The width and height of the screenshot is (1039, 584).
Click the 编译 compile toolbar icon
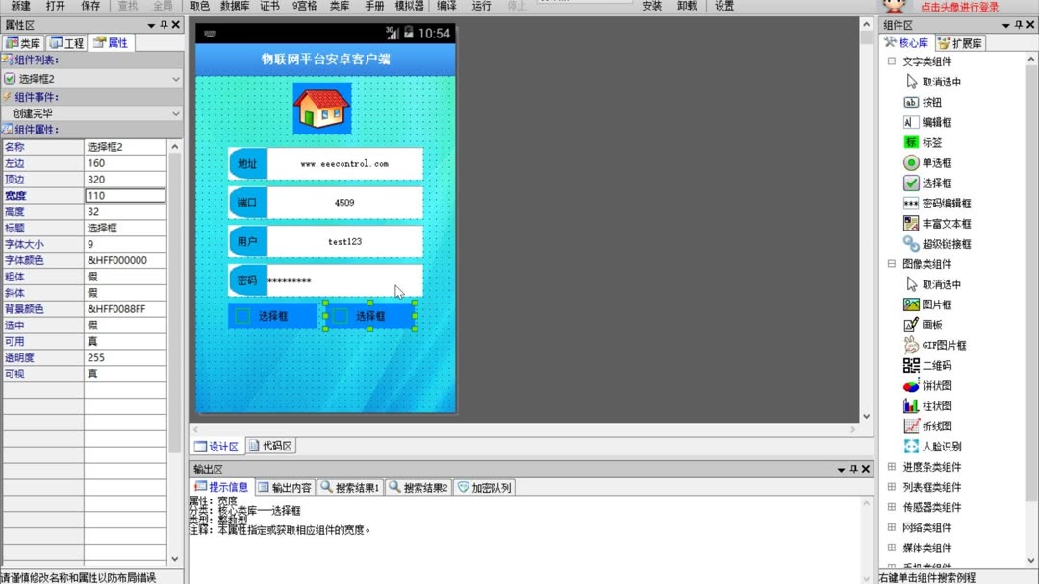tap(446, 6)
